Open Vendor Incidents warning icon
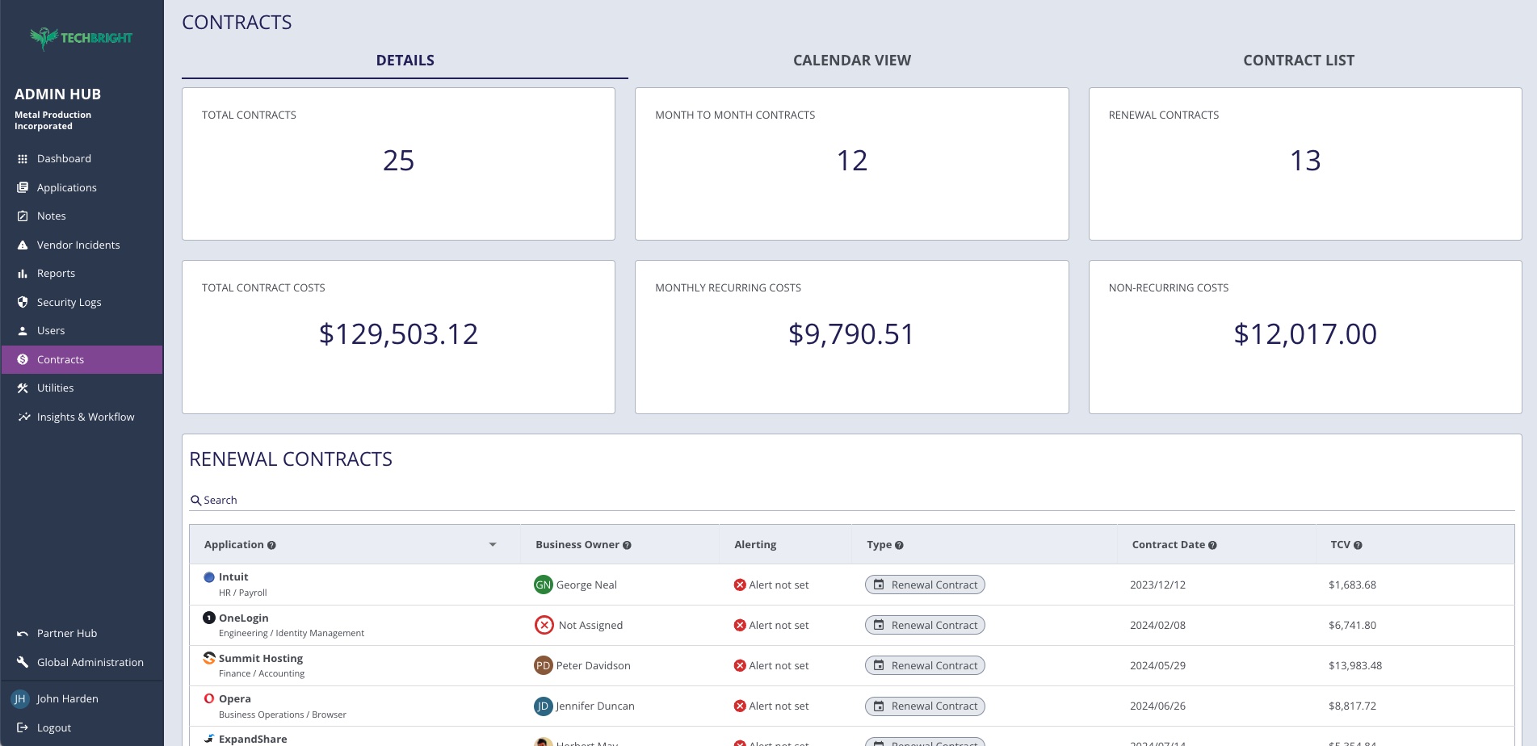1537x746 pixels. [x=23, y=245]
